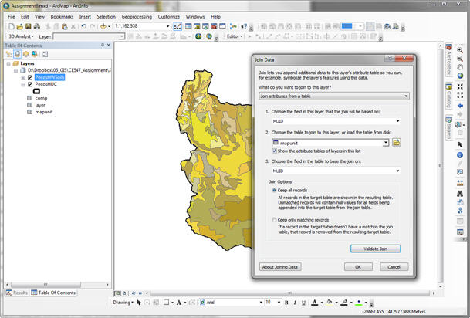This screenshot has width=470, height=318.
Task: Open the Windows menu
Action: [195, 17]
